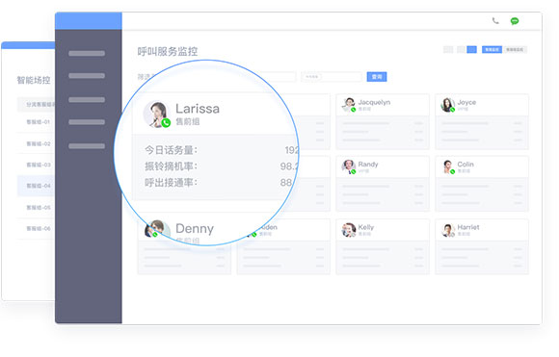Switch to the grey inactive tab at header right
Viewport: 559px width, 357px height.
tap(515, 49)
